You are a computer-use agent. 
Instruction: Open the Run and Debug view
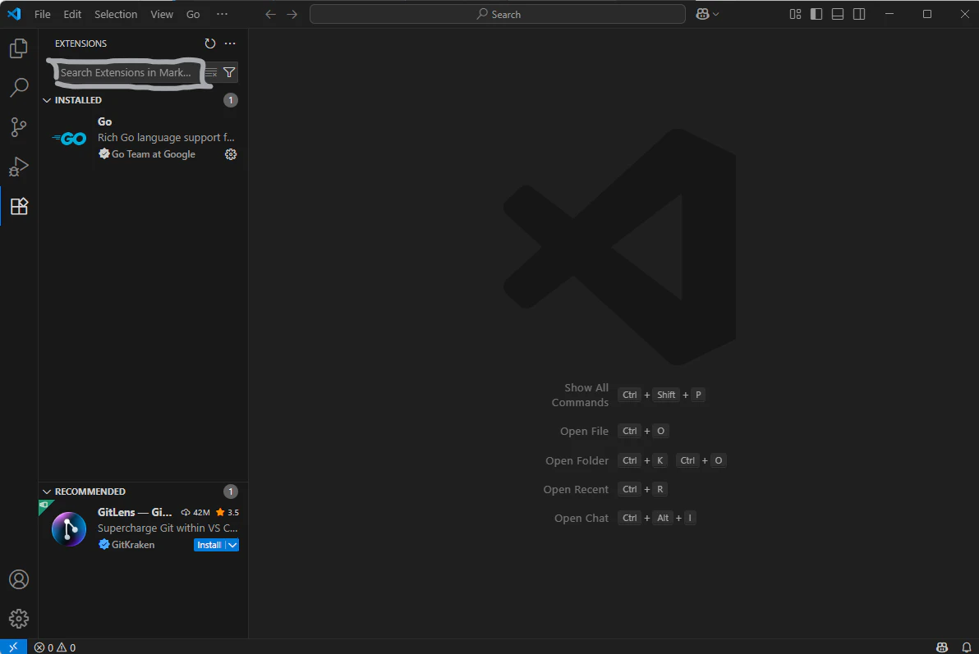click(19, 167)
